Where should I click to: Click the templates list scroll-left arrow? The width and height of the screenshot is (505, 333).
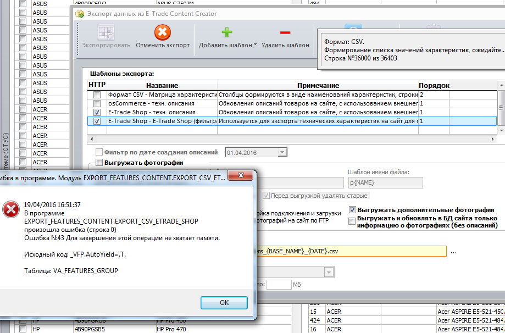pyautogui.click(x=91, y=139)
